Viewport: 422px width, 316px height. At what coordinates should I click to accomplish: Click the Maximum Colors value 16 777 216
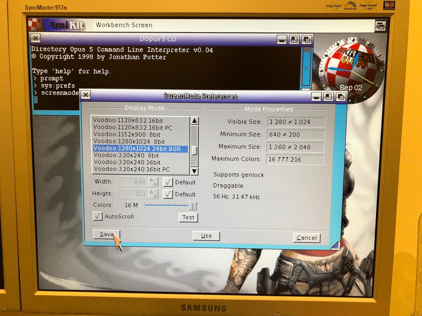tap(295, 160)
